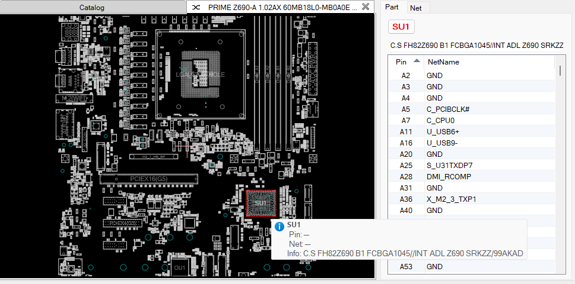Select pin A40 row
This screenshot has height=284, width=575.
click(x=472, y=211)
